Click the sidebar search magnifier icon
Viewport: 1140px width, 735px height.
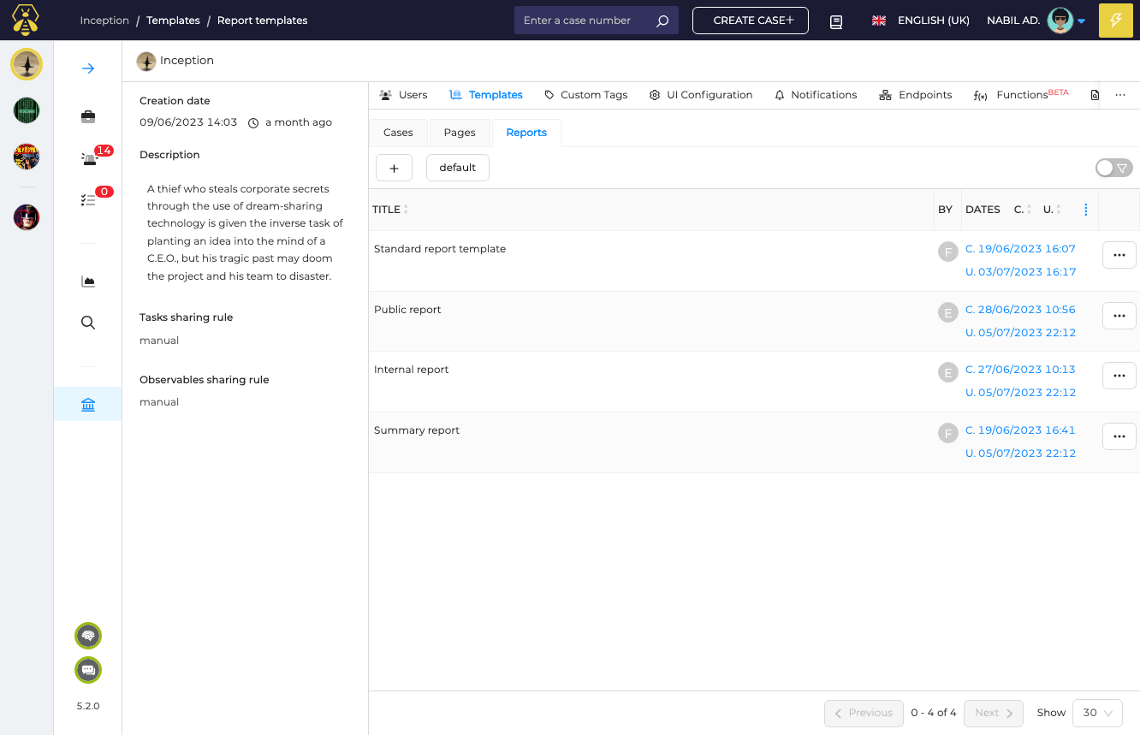(88, 323)
